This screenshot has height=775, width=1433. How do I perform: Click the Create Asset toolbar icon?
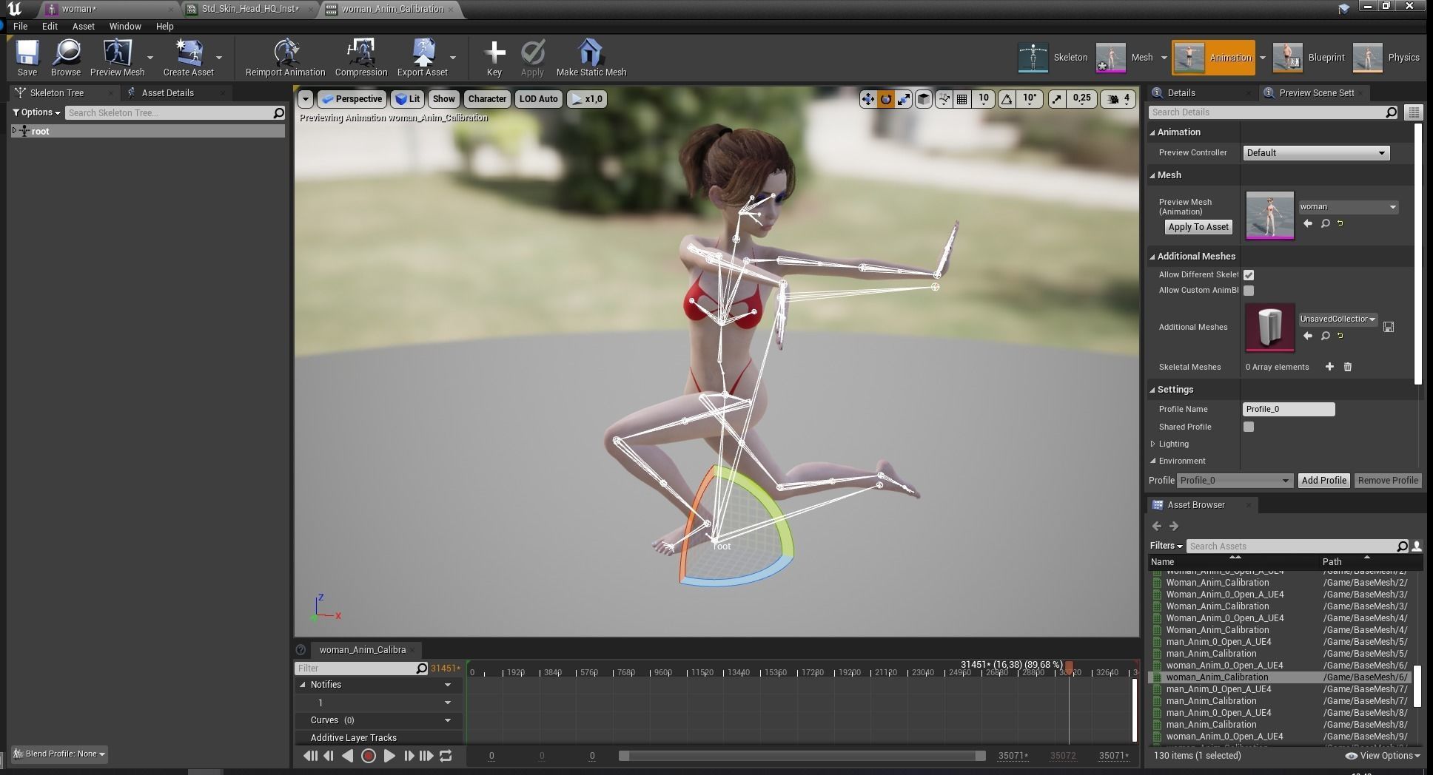click(188, 58)
